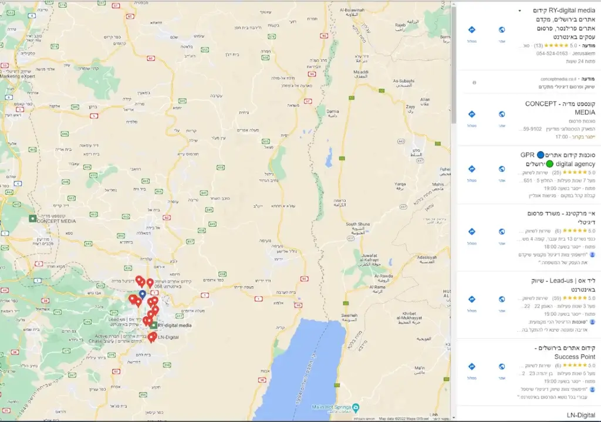Open website of RY-digital media listing
The height and width of the screenshot is (422, 601).
502,30
